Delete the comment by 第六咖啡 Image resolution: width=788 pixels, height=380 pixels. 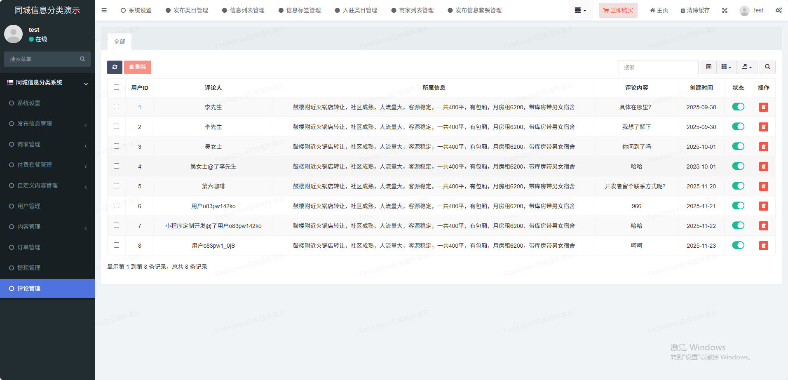click(x=763, y=186)
